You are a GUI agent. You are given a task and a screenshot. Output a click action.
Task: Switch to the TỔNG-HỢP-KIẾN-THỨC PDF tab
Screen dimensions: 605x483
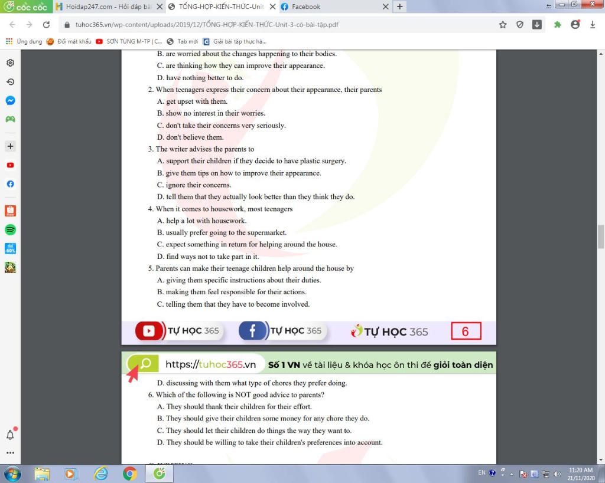point(221,6)
